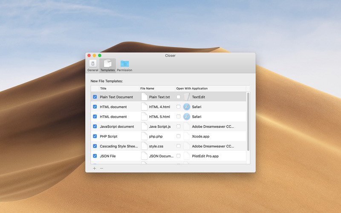
Task: Click the style.css file icon
Action: point(144,146)
